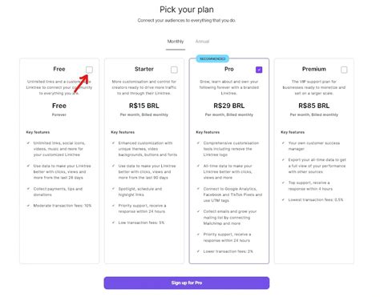Tick the Premium plan checkbox

(x=344, y=70)
